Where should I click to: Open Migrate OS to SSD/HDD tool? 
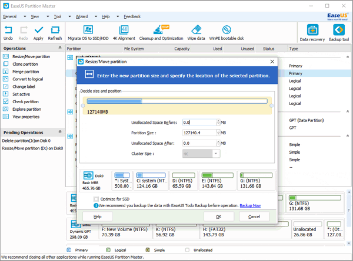coord(88,33)
